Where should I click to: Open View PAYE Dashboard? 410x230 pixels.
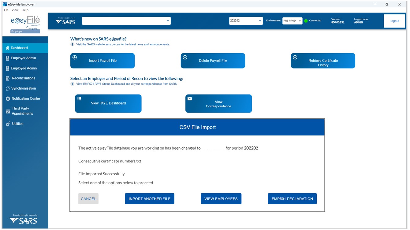[108, 103]
